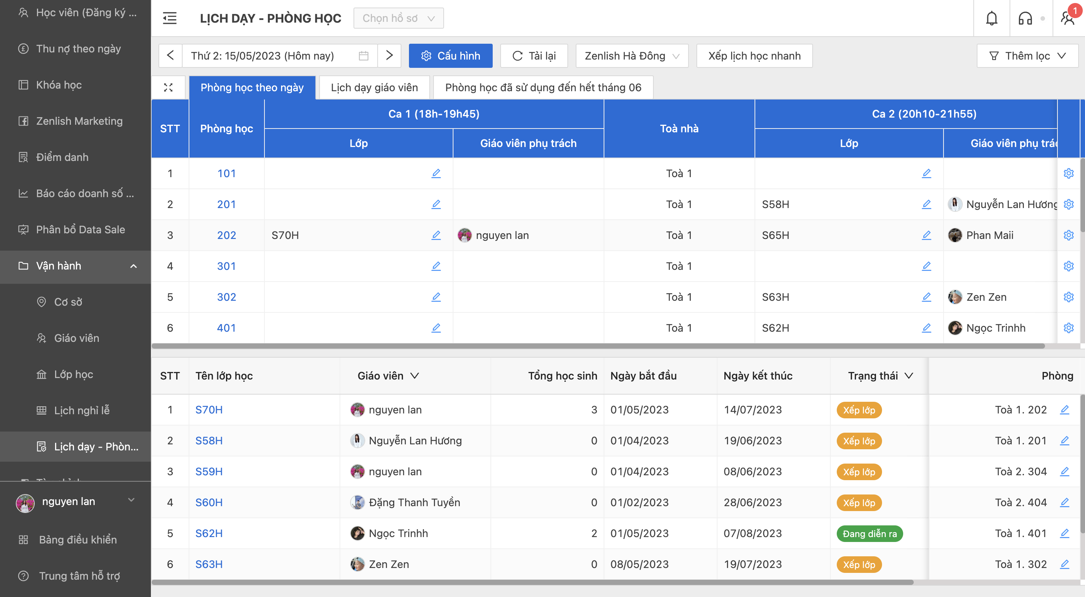
Task: Collapse the Vận hành sidebar section
Action: point(134,266)
